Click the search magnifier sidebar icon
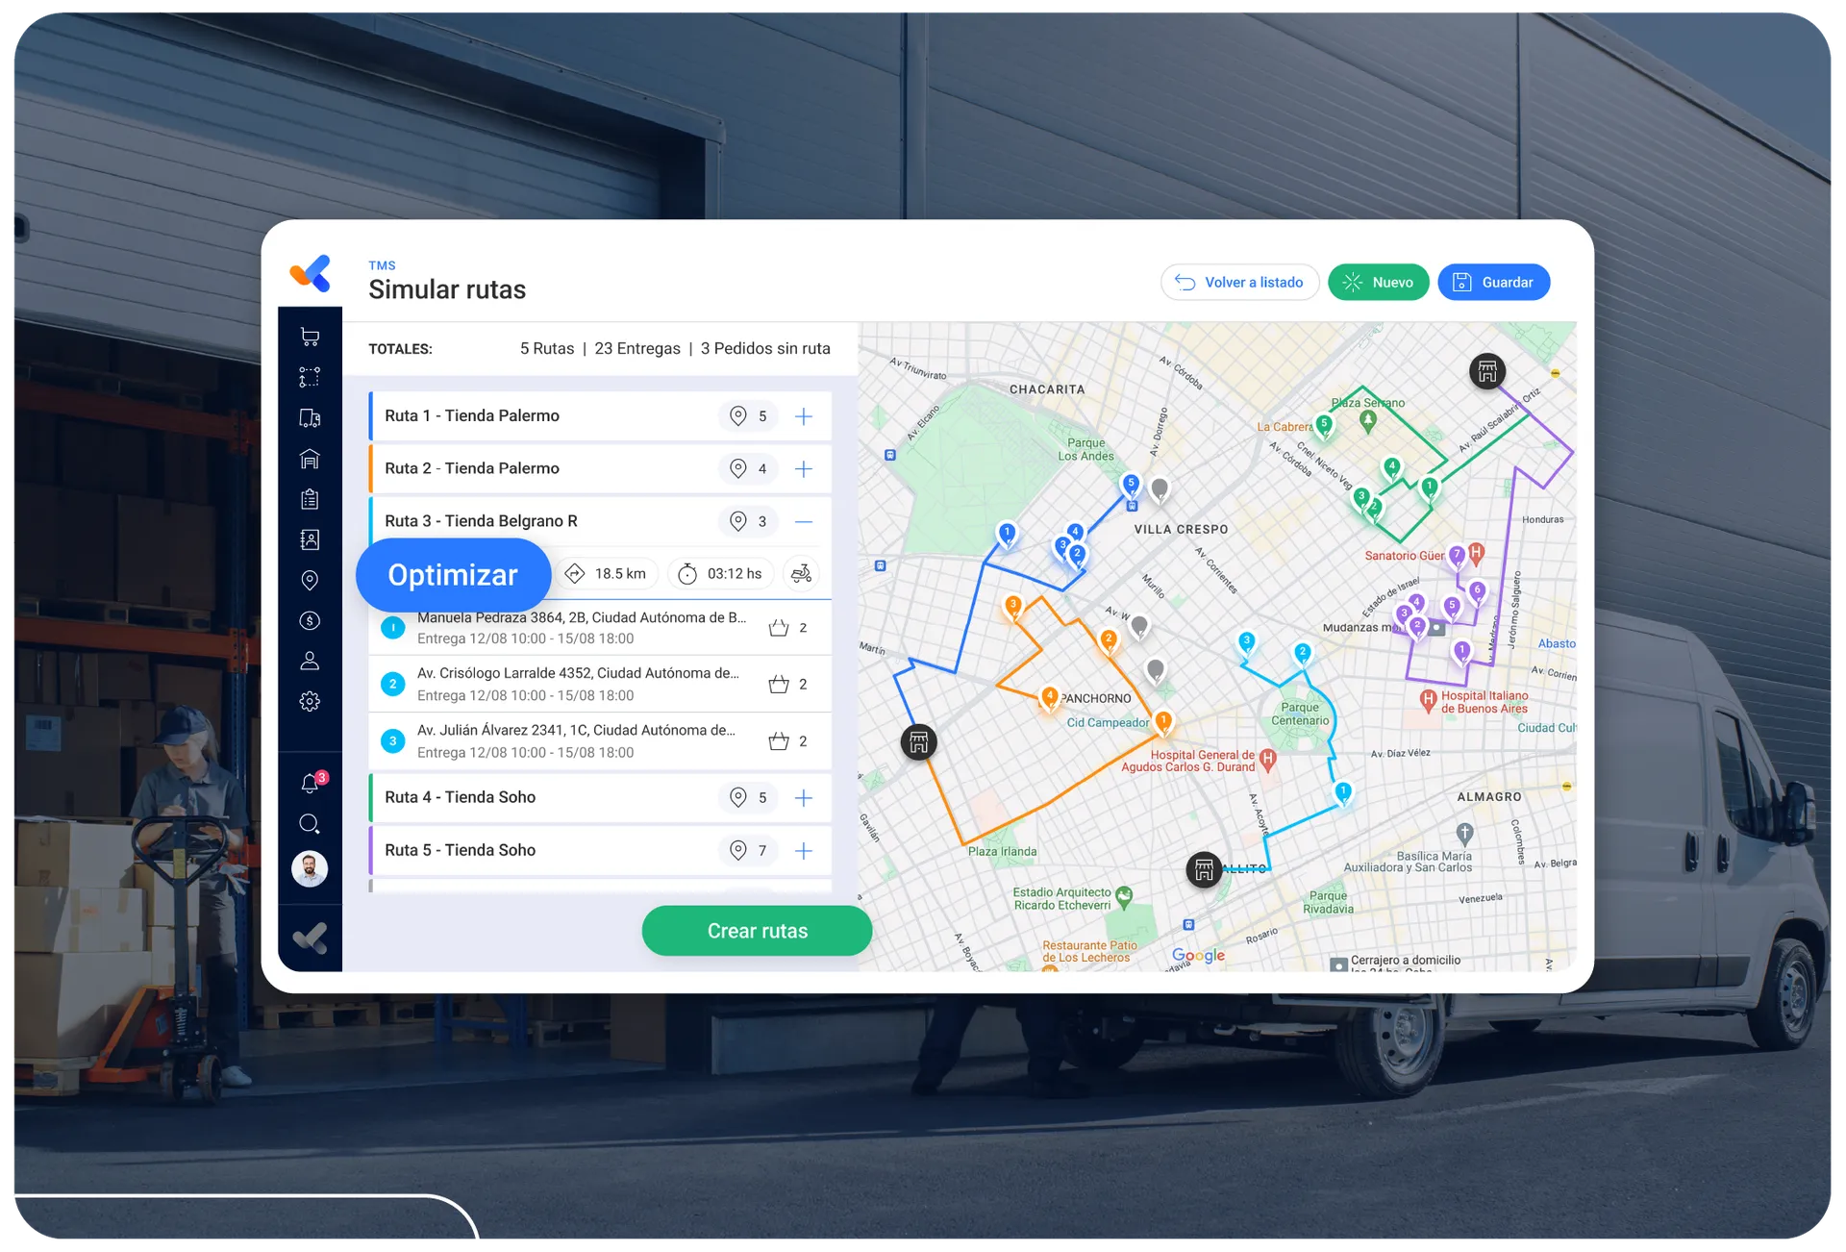The width and height of the screenshot is (1846, 1252). click(310, 824)
